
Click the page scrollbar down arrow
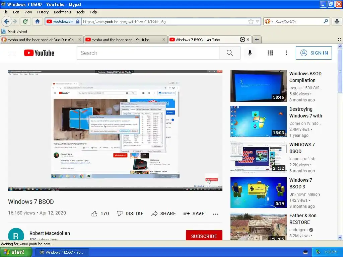click(x=340, y=237)
